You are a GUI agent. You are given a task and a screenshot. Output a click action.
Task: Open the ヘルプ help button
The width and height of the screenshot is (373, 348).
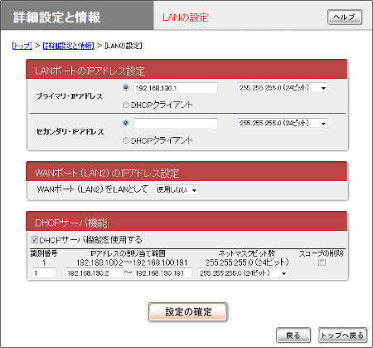(345, 17)
